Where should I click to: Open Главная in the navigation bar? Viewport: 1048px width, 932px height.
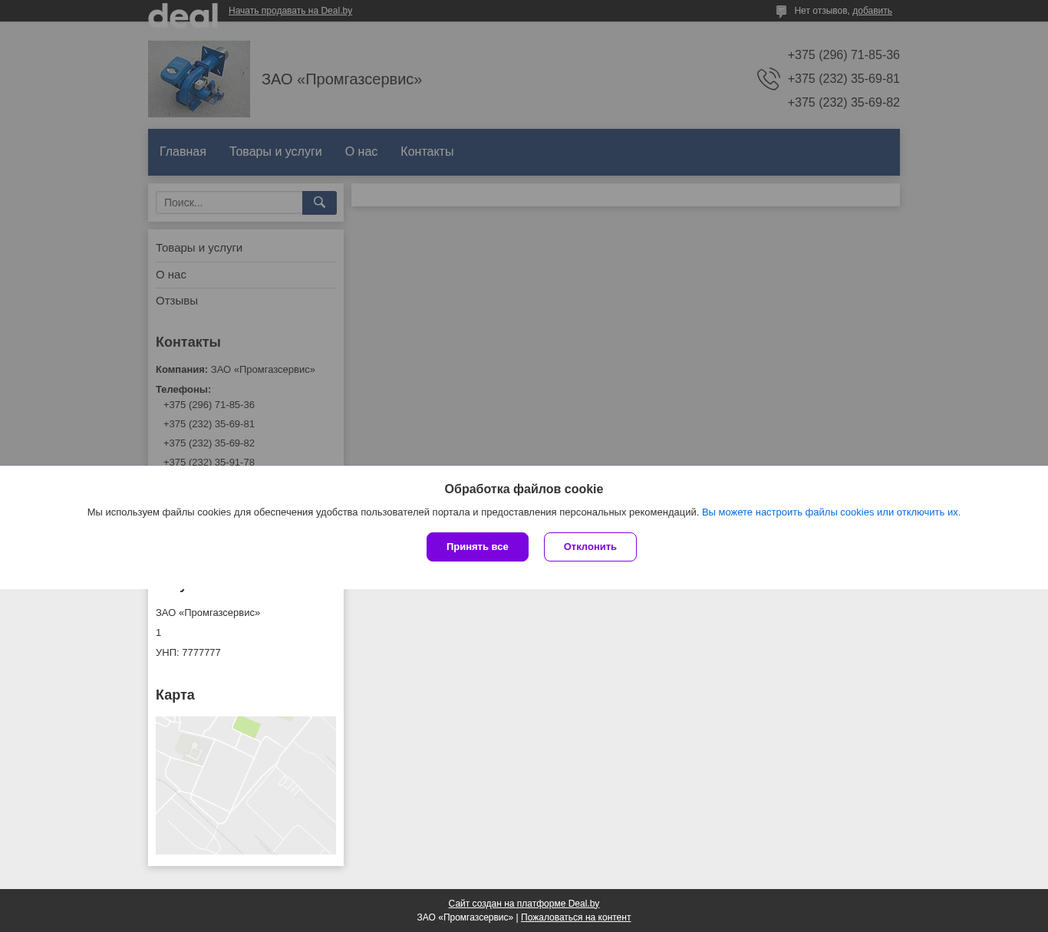(183, 152)
